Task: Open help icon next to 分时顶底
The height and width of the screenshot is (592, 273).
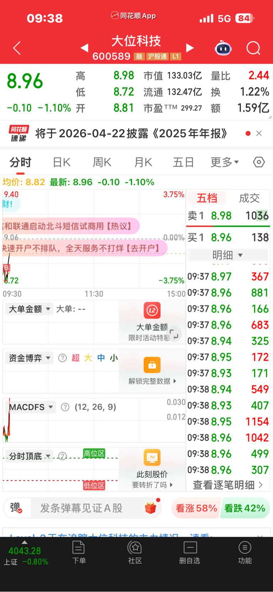Action: 63,456
